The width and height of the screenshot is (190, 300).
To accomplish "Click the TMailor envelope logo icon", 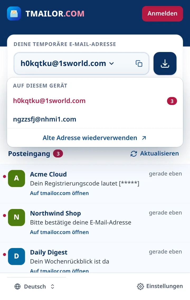I will coord(14,13).
